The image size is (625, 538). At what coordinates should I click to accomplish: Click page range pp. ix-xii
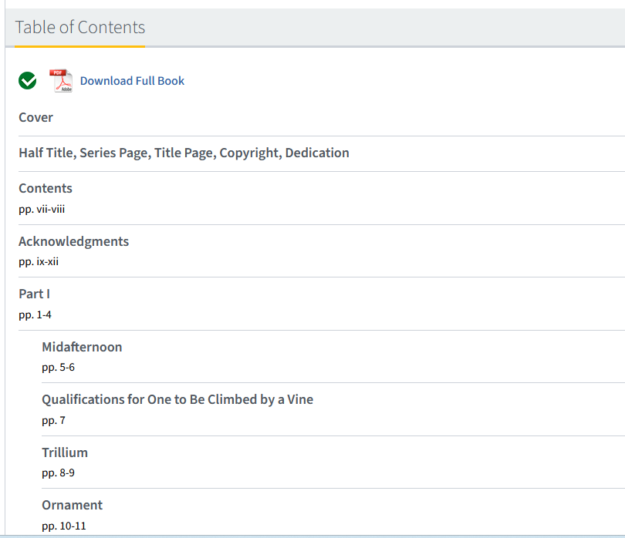coord(39,261)
